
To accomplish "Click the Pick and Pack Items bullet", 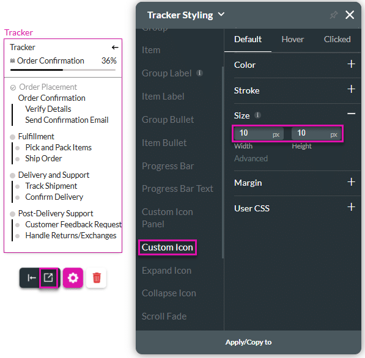I will (18, 148).
